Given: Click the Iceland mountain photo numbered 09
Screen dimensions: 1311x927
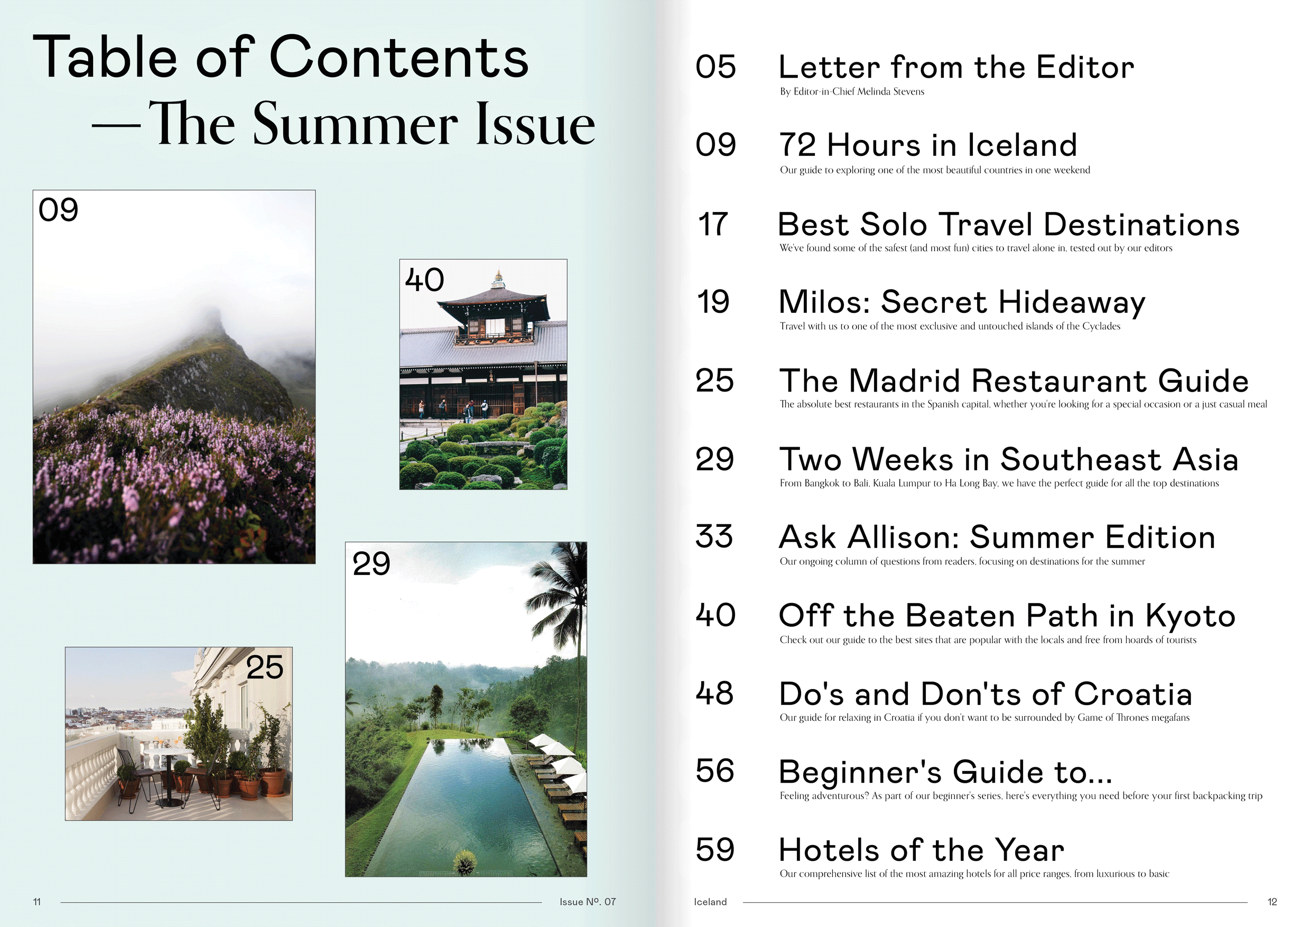Looking at the screenshot, I should coord(174,377).
